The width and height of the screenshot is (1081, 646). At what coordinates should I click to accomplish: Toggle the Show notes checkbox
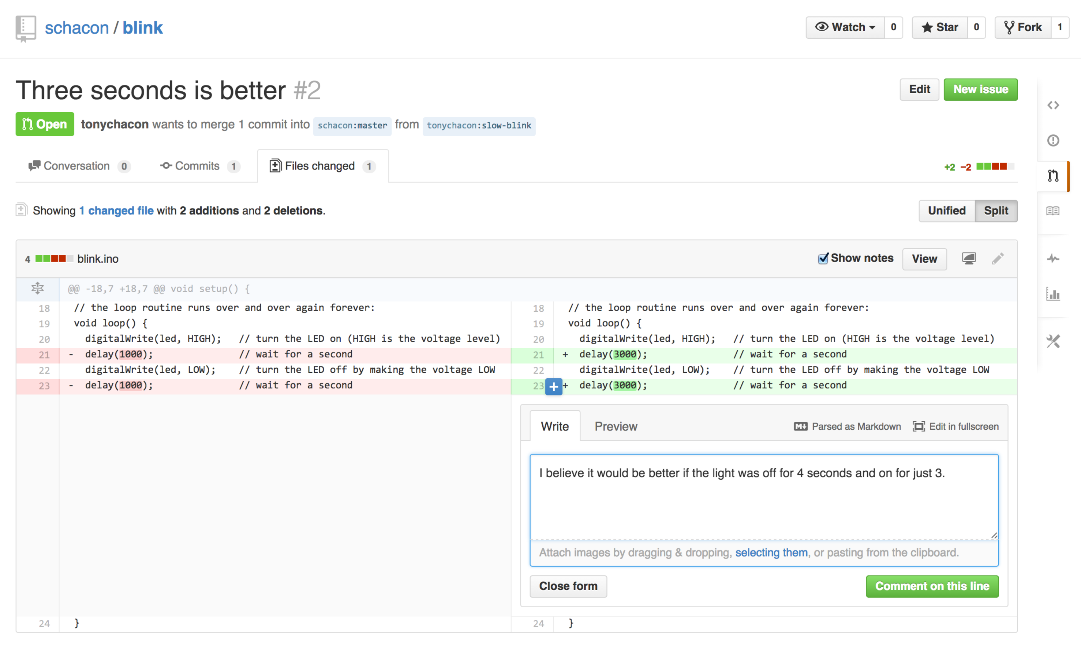click(823, 259)
